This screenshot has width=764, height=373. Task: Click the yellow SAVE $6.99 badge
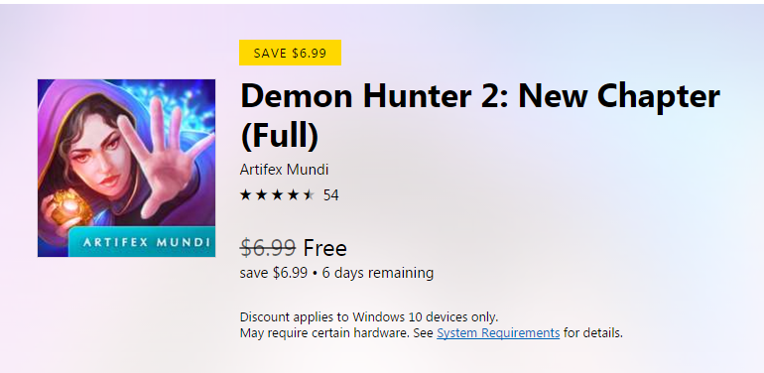pos(290,53)
